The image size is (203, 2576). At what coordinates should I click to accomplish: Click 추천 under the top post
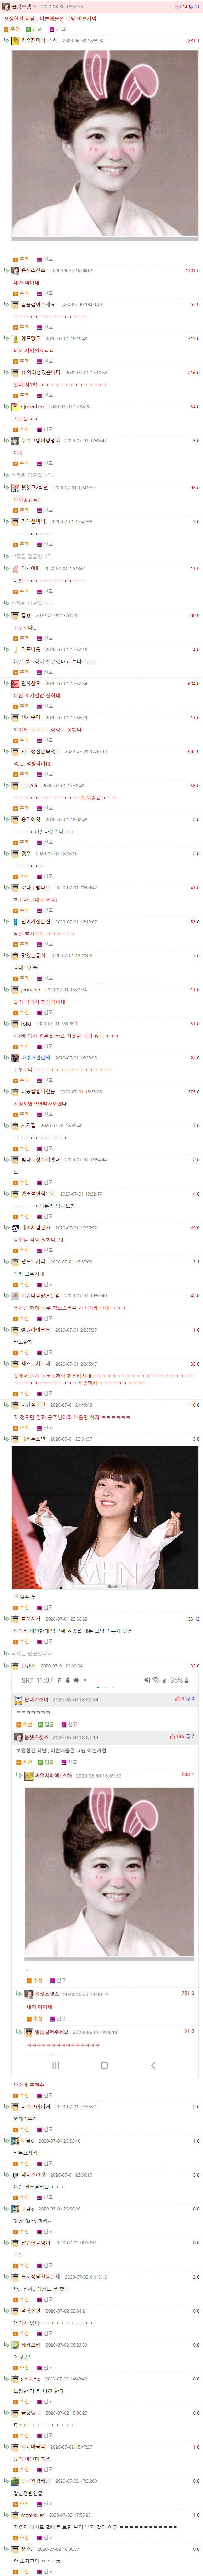pos(12,29)
